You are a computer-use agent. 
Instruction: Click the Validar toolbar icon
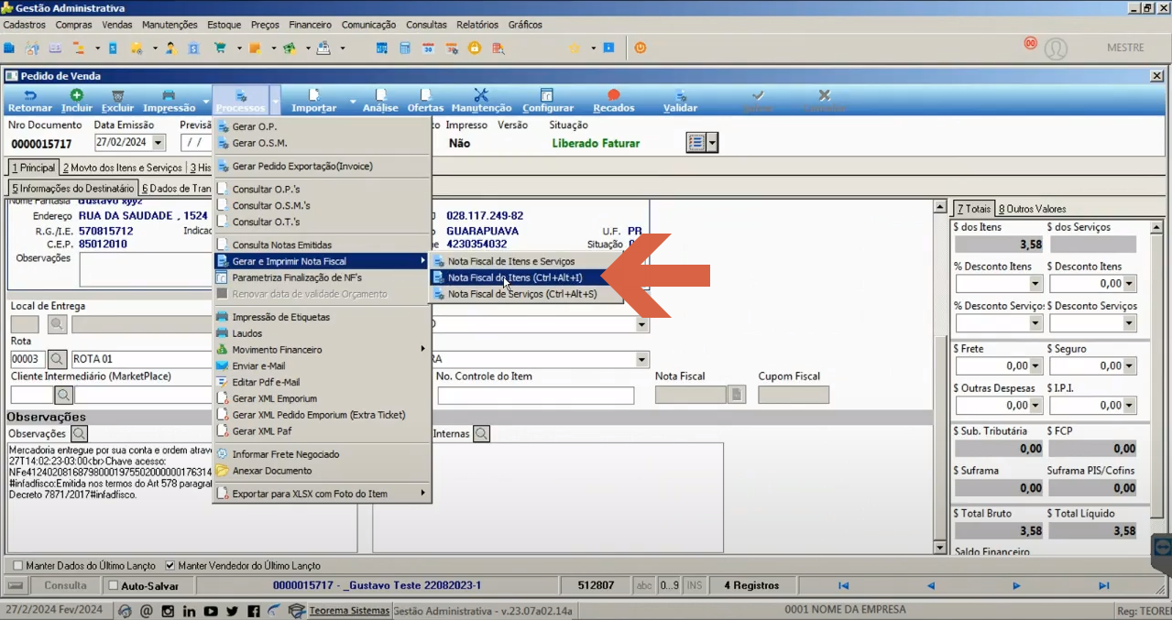click(x=680, y=95)
